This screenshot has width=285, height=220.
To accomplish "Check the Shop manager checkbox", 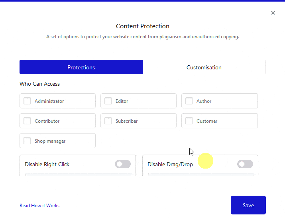I will coord(27,141).
